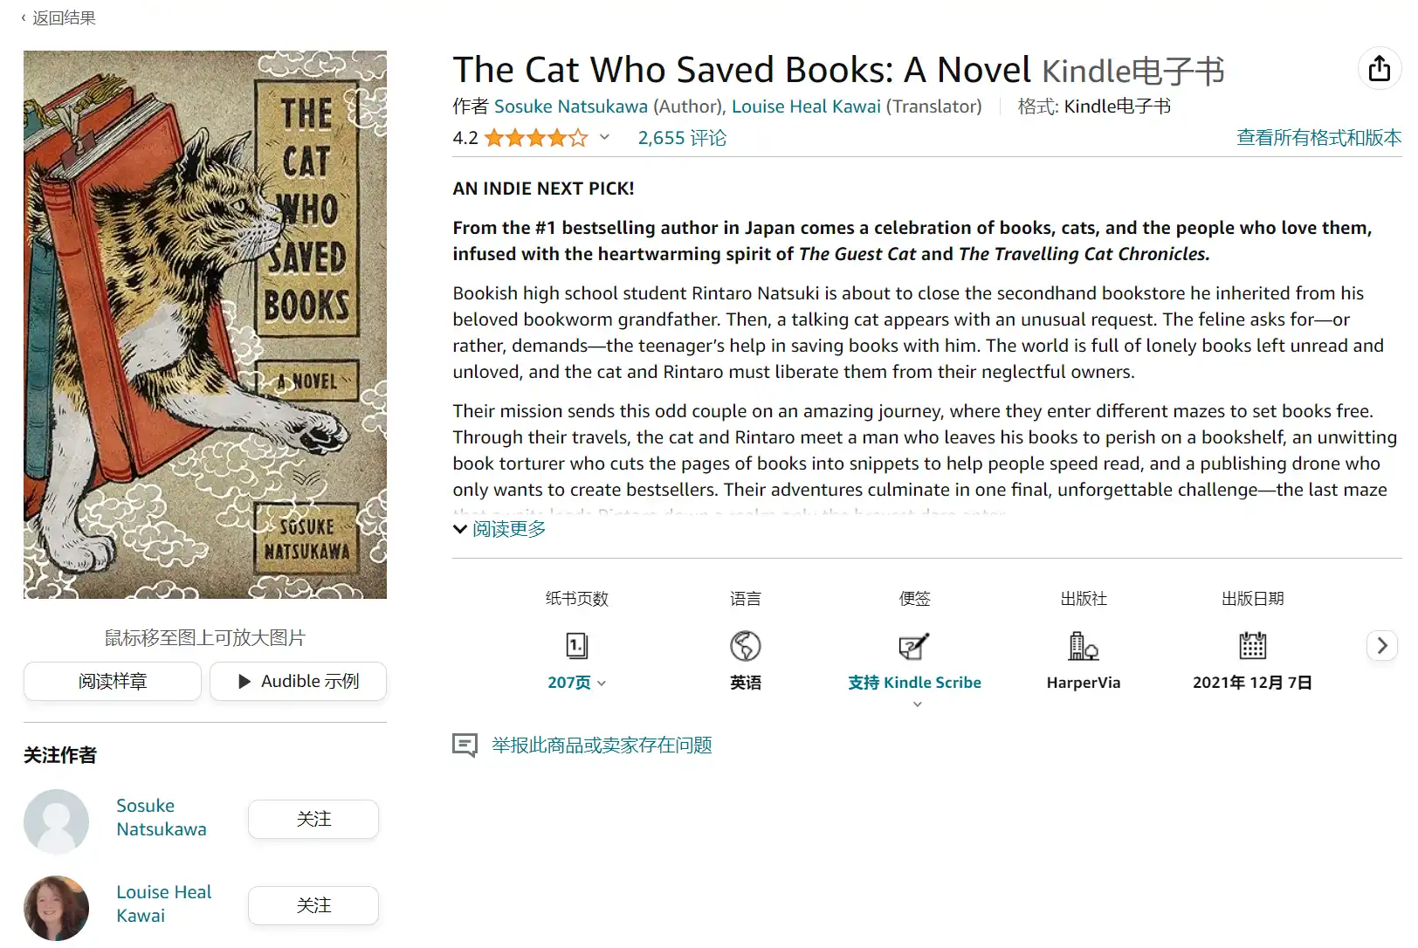Viewport: 1418px width, 948px height.
Task: Click the print length page icon
Action: (576, 646)
